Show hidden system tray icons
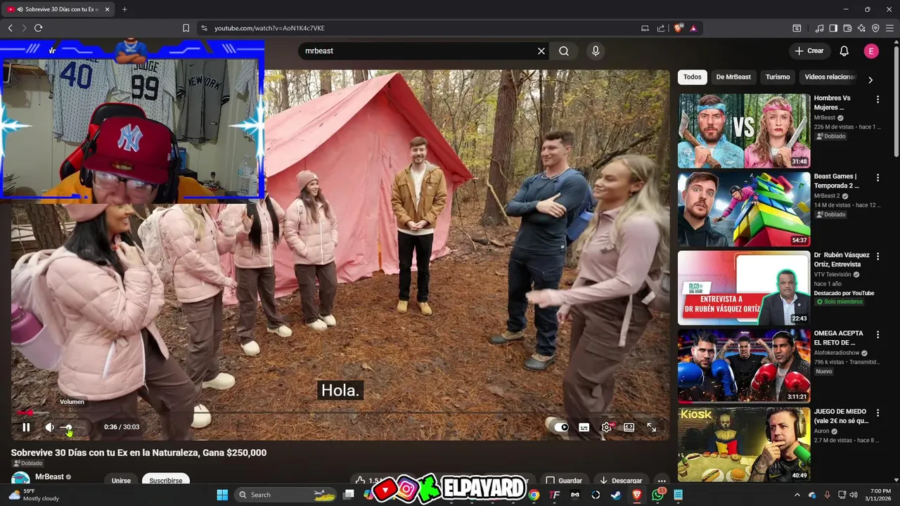 (797, 495)
